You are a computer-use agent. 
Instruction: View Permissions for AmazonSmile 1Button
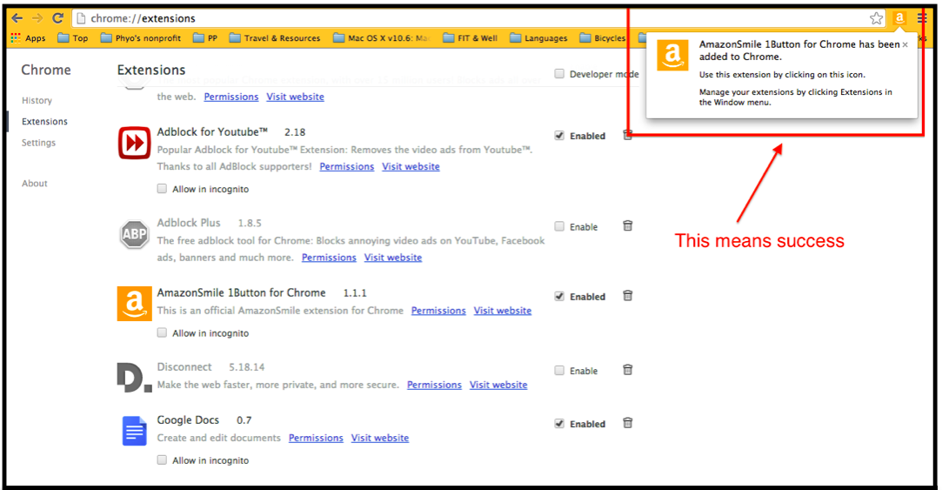click(x=438, y=311)
